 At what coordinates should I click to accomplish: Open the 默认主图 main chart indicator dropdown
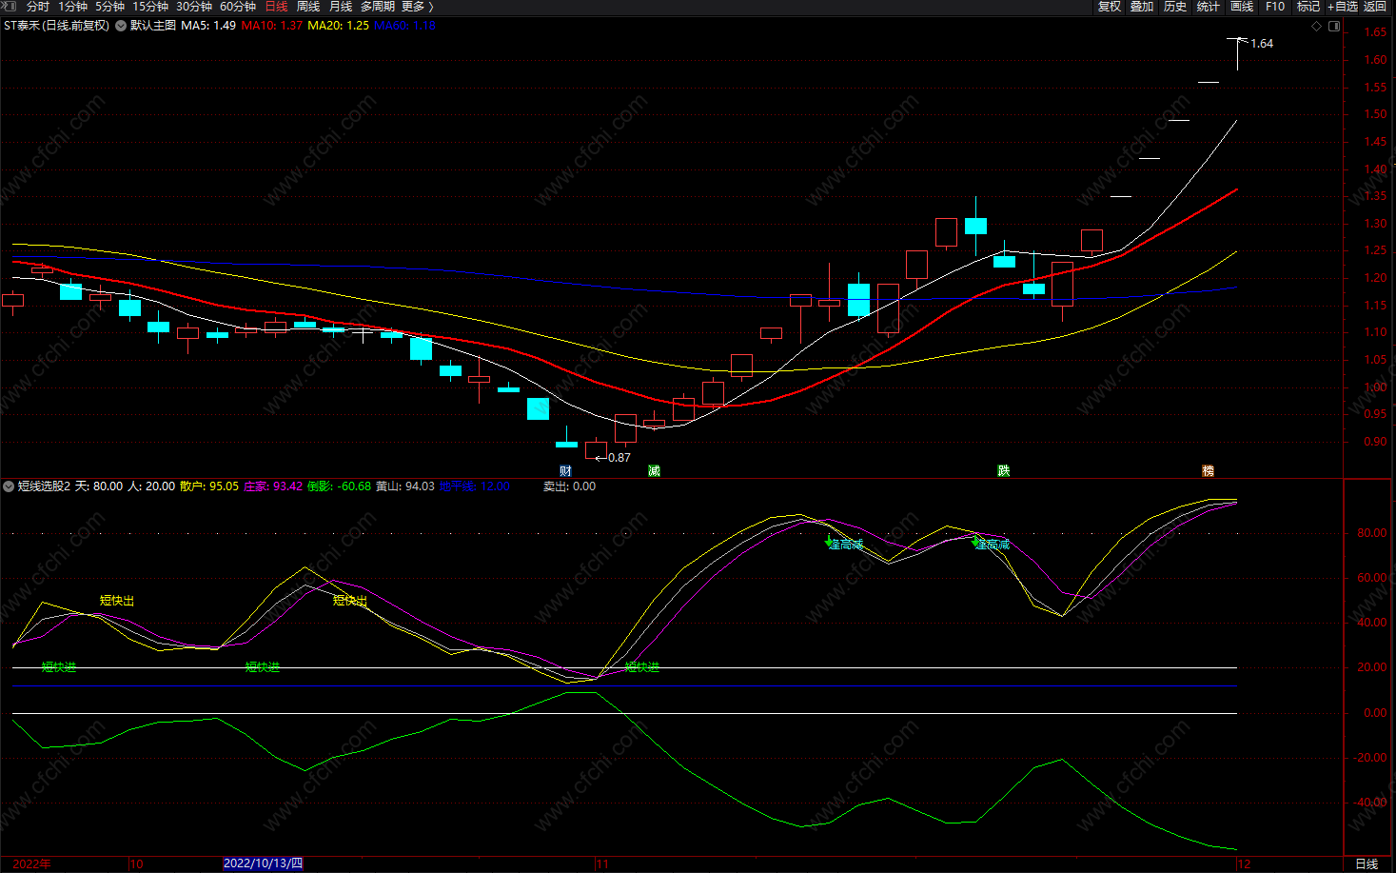tap(121, 26)
